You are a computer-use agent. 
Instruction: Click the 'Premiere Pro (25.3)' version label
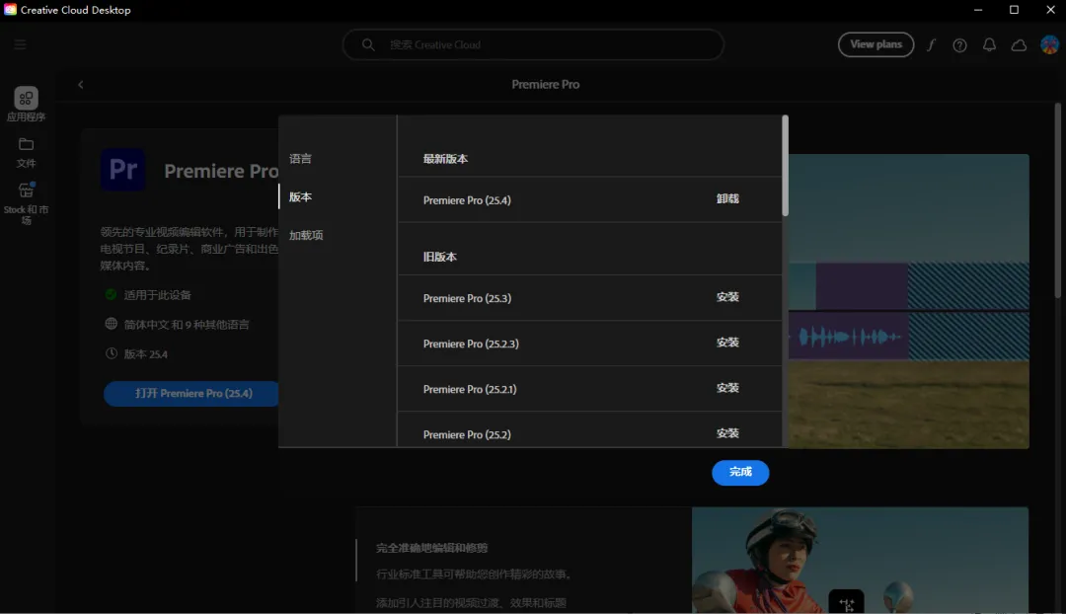pyautogui.click(x=467, y=298)
